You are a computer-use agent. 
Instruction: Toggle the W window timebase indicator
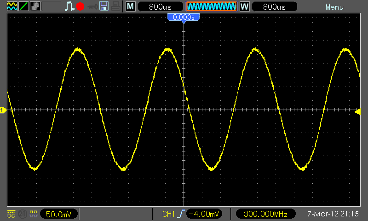coord(244,6)
